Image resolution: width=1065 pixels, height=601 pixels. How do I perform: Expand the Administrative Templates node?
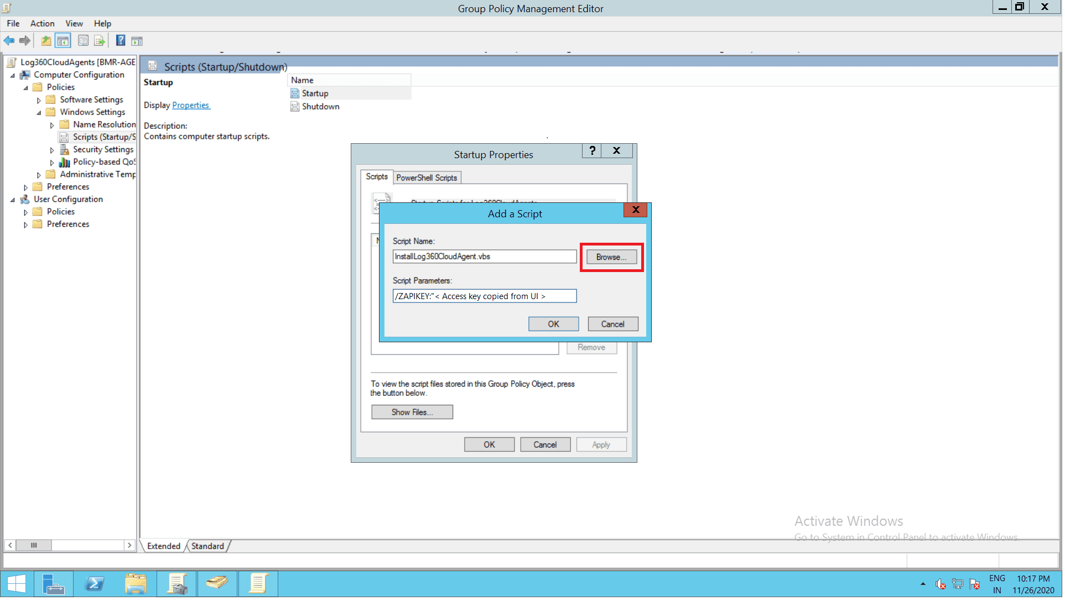tap(38, 174)
